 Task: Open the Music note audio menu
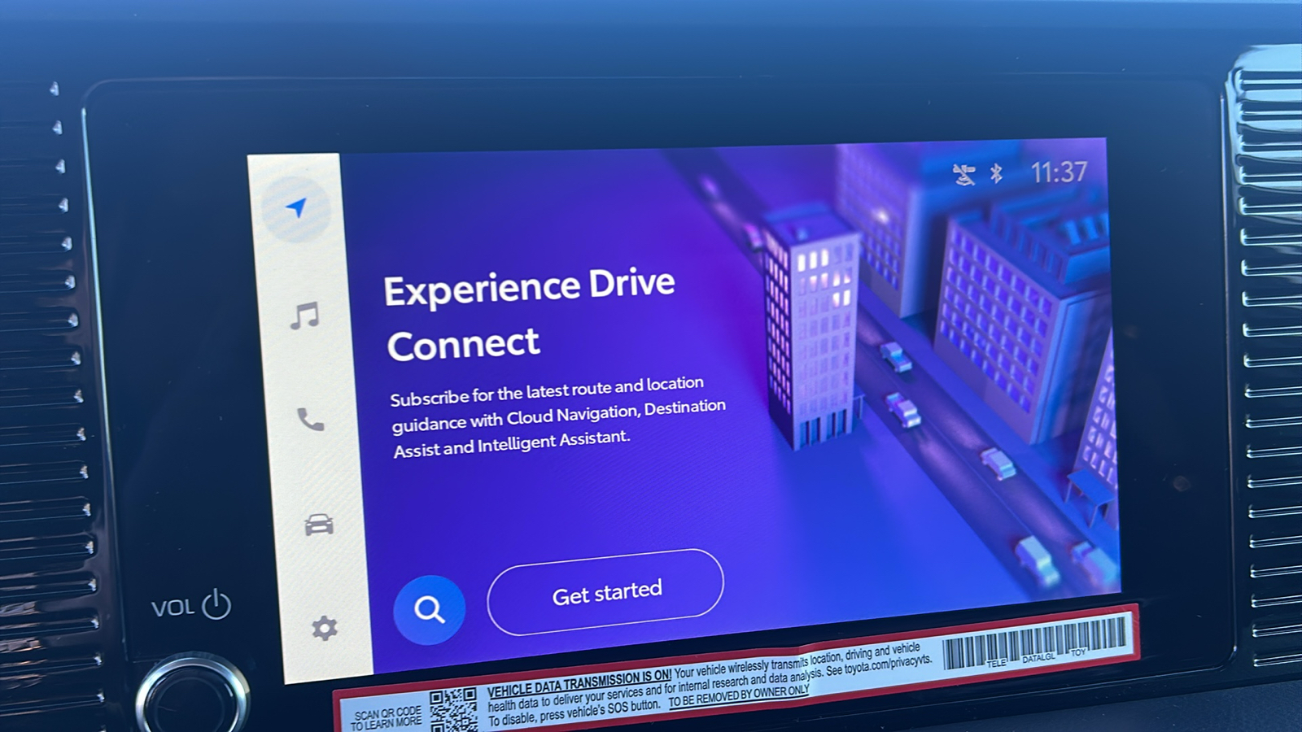pos(305,316)
